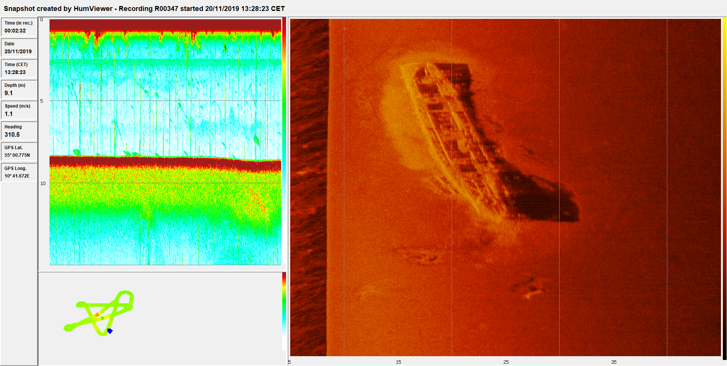Image resolution: width=727 pixels, height=366 pixels.
Task: Click the side scan color scale at right edge
Action: pos(724,189)
